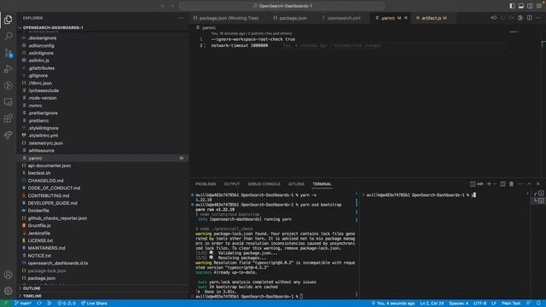This screenshot has height=307, width=546.
Task: Open notifications bell in status bar
Action: [x=538, y=304]
